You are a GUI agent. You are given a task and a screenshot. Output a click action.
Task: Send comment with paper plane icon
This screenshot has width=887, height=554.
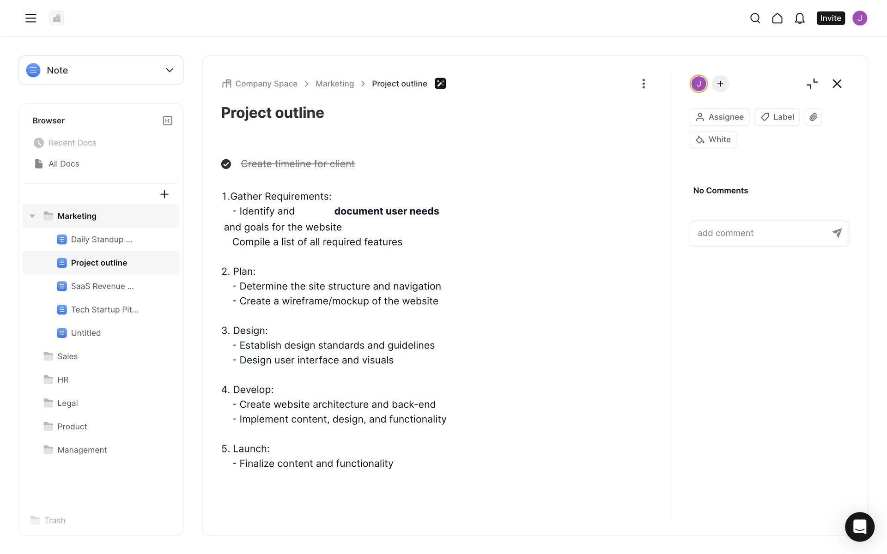tap(837, 233)
